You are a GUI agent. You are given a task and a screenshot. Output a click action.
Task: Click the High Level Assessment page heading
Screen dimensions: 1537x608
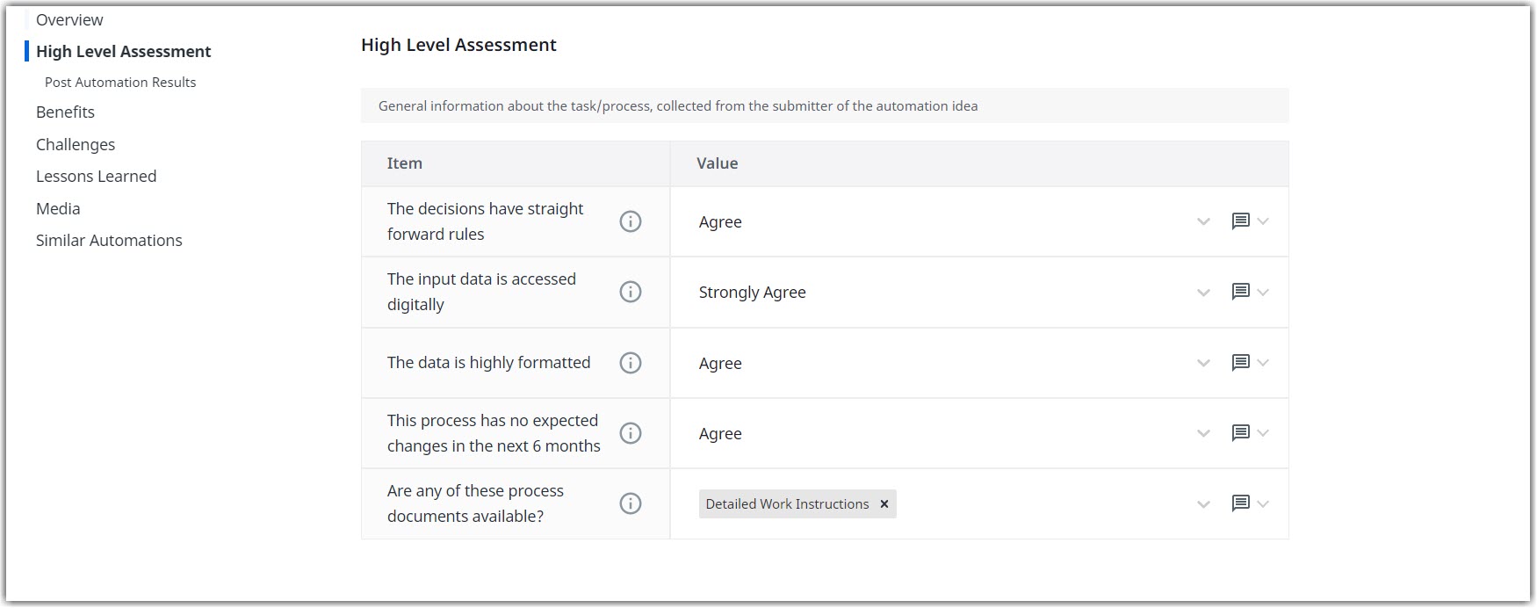458,45
